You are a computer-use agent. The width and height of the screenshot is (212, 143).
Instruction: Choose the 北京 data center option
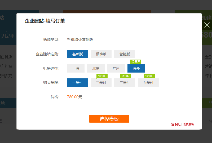coord(96,68)
